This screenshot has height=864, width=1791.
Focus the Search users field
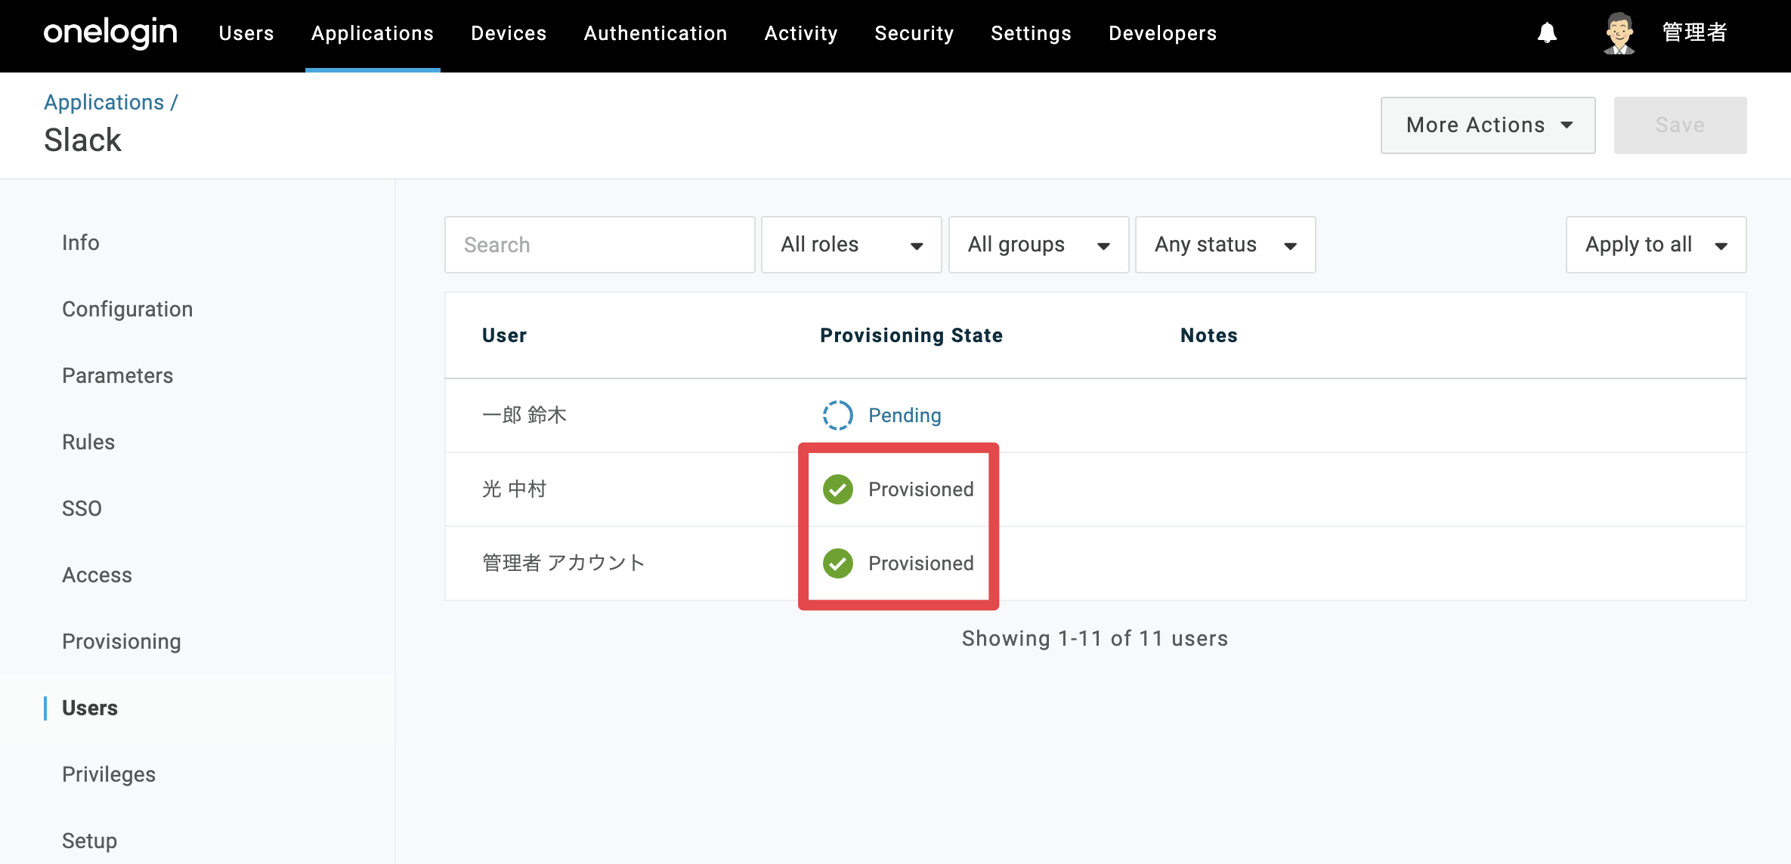coord(600,245)
